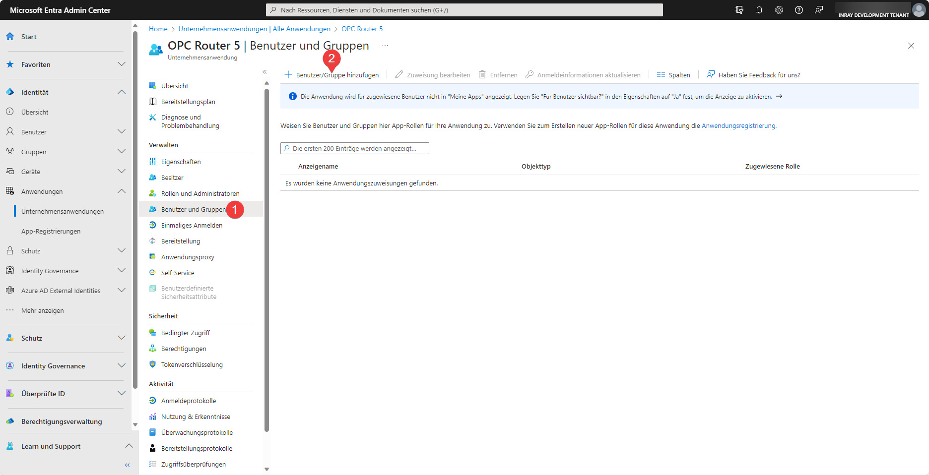The width and height of the screenshot is (929, 475).
Task: Expand the Identity Governance bottom section
Action: pos(121,366)
